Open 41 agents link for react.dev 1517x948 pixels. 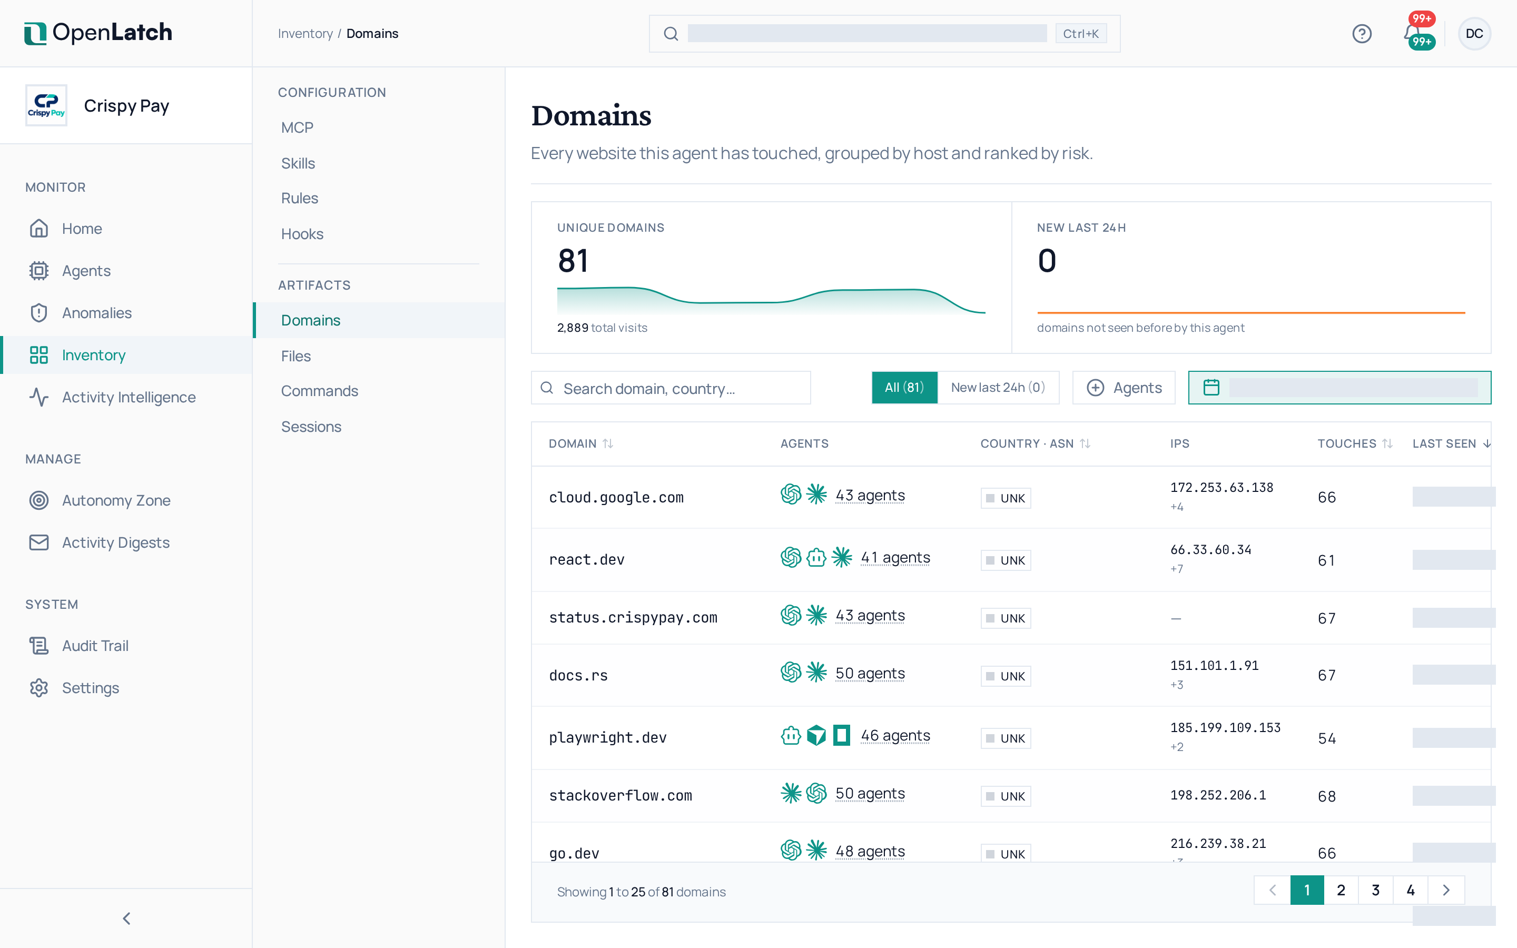pyautogui.click(x=895, y=557)
